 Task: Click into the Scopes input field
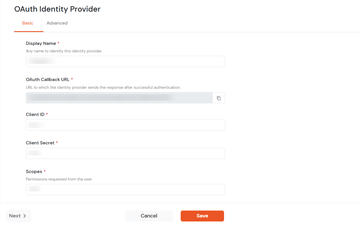125,189
